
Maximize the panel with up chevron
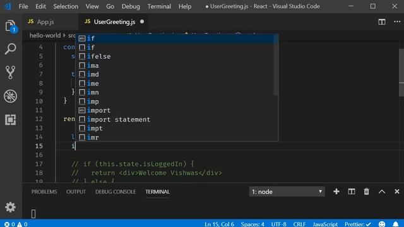click(x=382, y=192)
